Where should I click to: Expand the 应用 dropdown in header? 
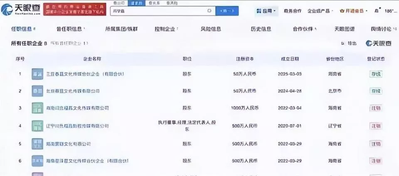[266, 11]
